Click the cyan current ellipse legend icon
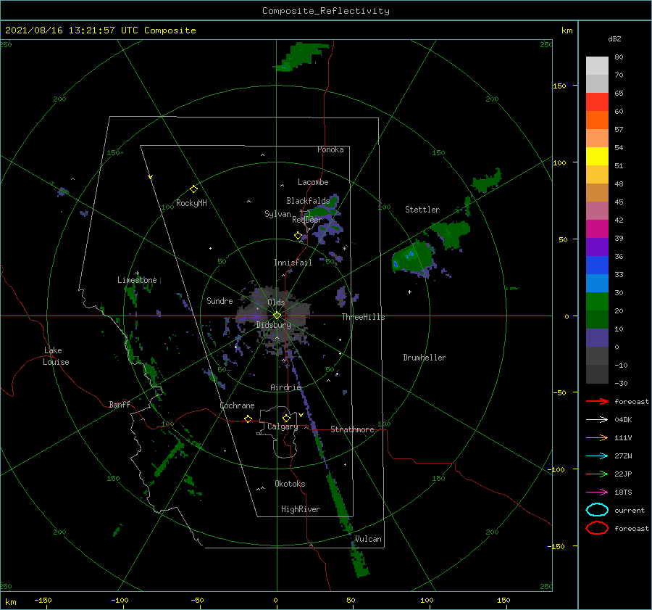Screen dimensions: 652x610 tap(597, 510)
